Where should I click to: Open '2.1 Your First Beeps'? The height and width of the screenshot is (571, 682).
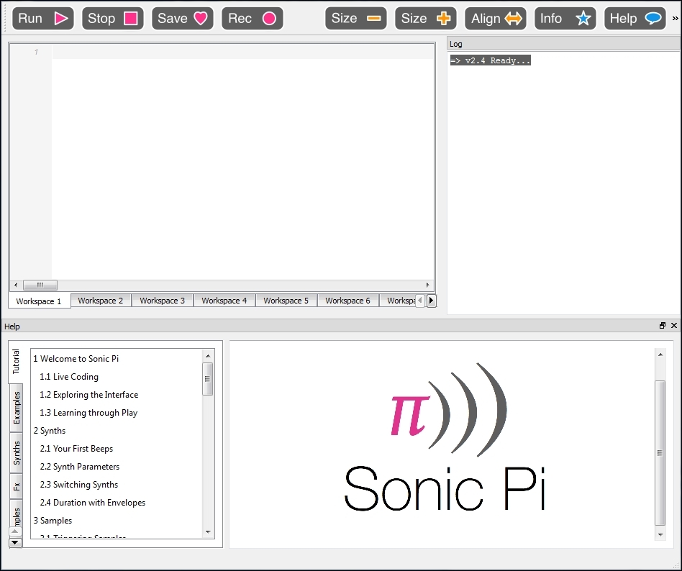pos(76,449)
